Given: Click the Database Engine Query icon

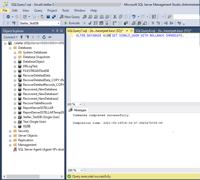Looking at the screenshot, I should point(84,17).
